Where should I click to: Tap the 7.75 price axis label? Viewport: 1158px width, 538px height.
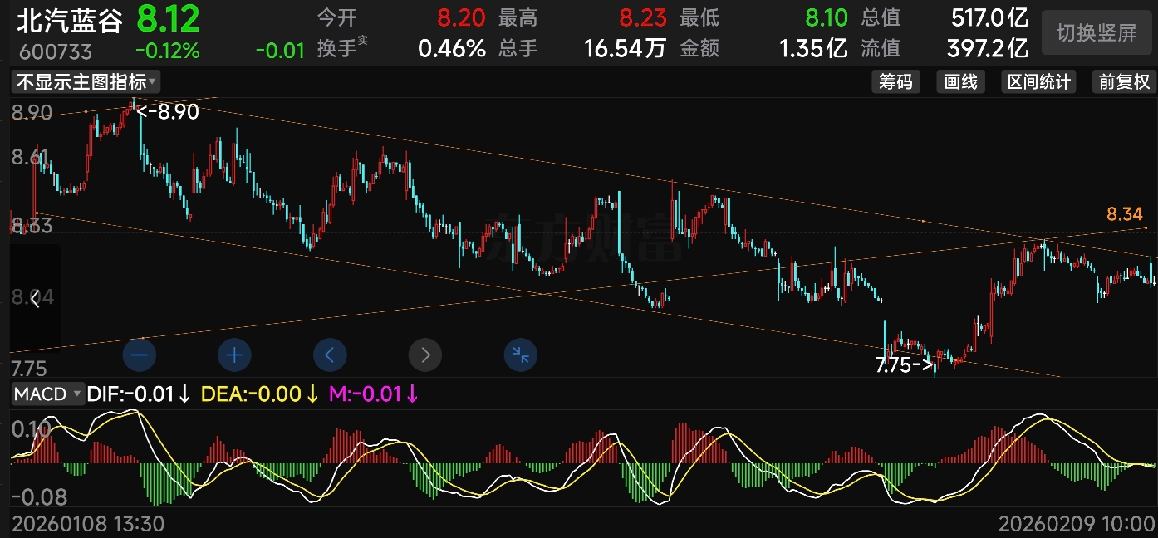[28, 369]
